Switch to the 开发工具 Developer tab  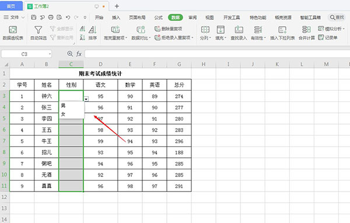pos(232,17)
